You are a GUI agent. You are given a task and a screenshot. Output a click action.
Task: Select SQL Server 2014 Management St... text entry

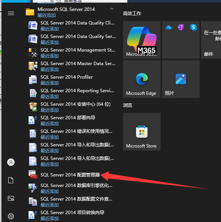[x=78, y=50]
